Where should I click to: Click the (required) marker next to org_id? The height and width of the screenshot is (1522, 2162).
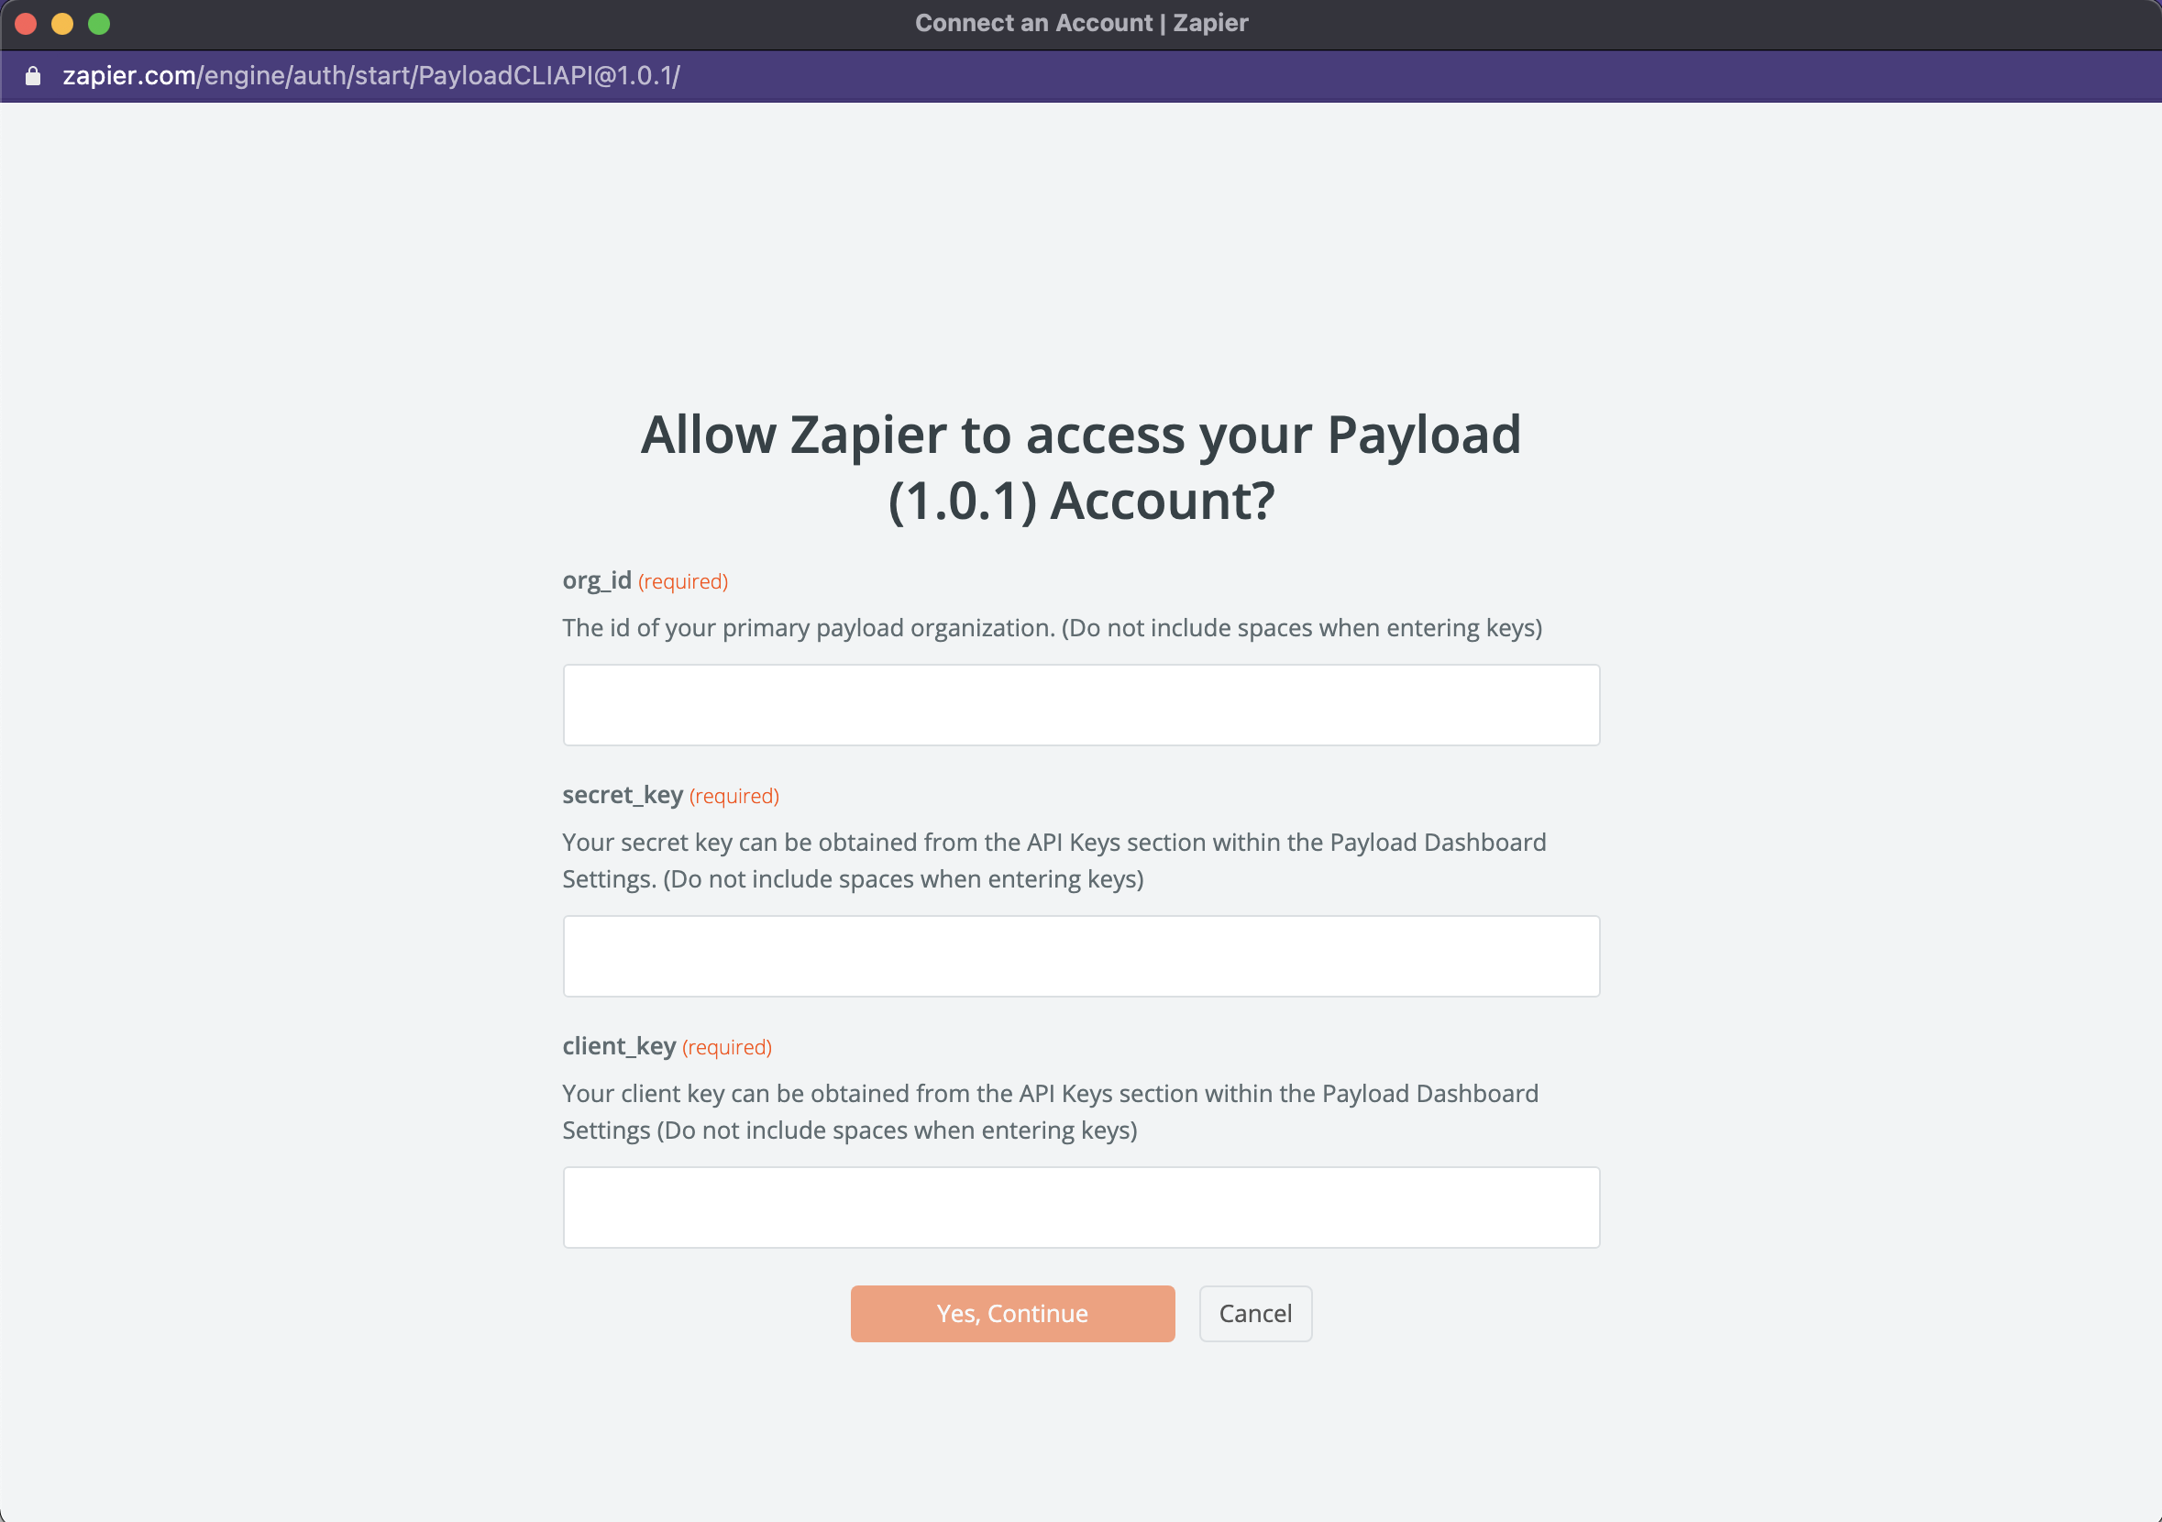[x=683, y=581]
